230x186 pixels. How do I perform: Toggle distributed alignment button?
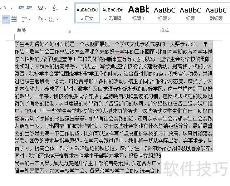(x=14, y=19)
